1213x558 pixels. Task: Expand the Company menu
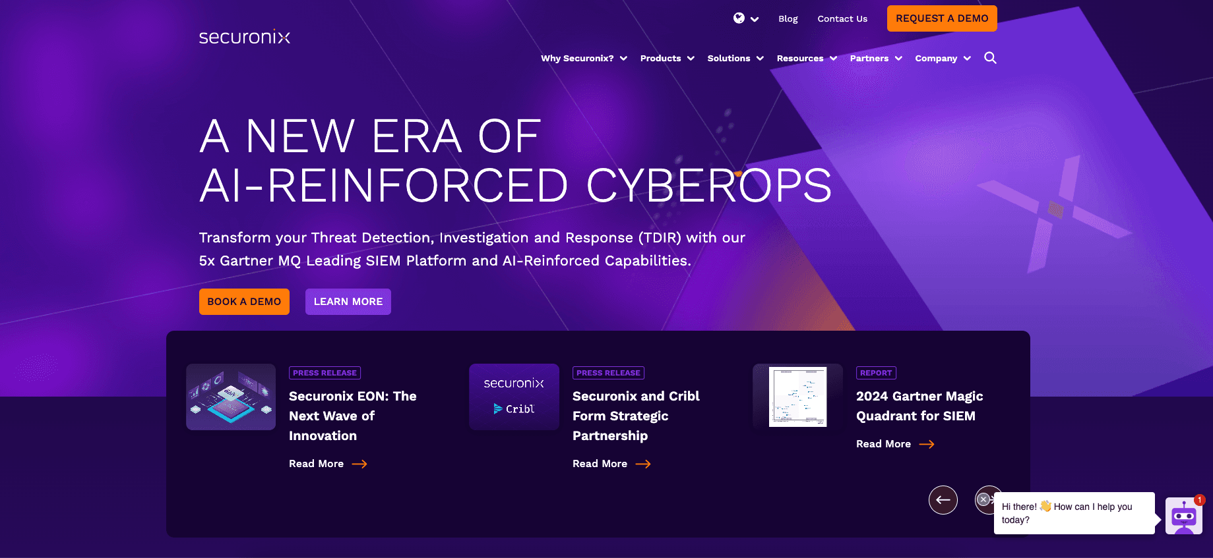(x=943, y=58)
